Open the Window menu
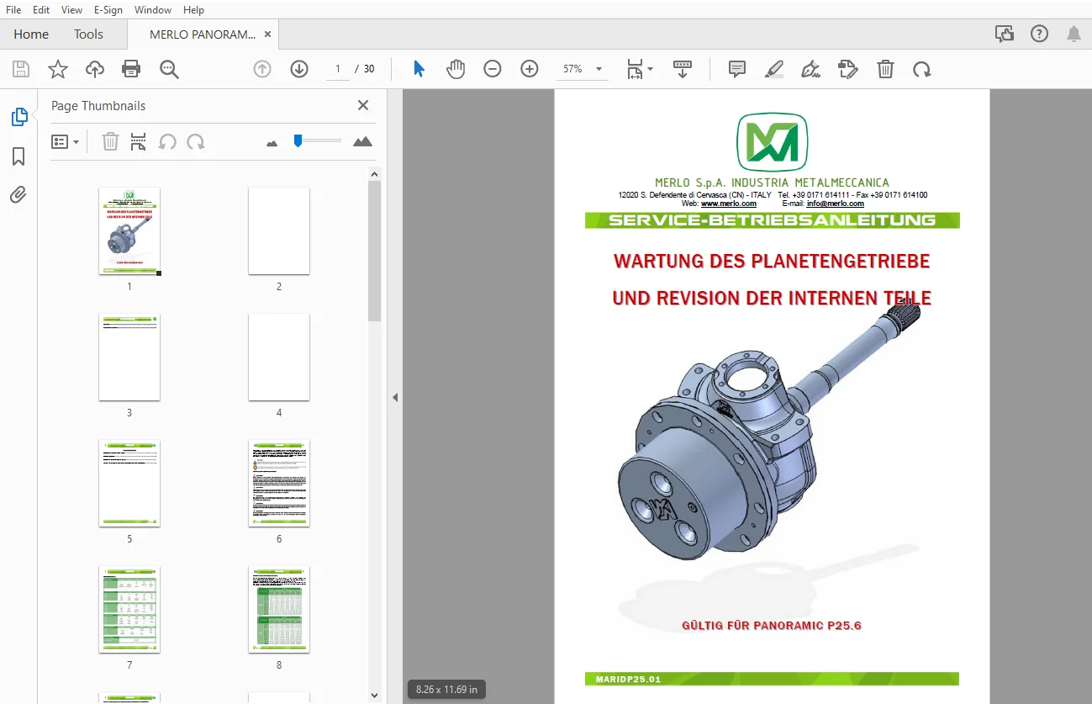Viewport: 1092px width, 704px height. tap(153, 10)
